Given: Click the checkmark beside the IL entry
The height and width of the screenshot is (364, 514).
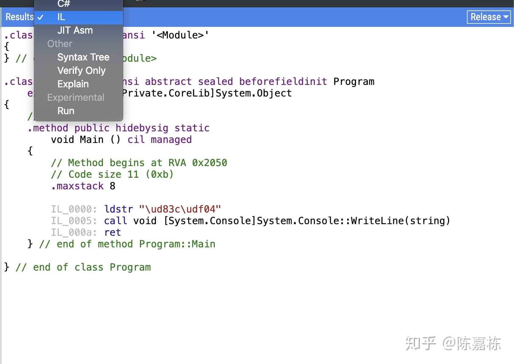Looking at the screenshot, I should point(40,17).
